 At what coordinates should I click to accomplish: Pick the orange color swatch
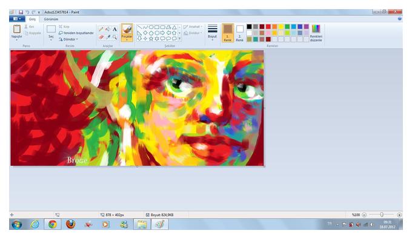274,27
